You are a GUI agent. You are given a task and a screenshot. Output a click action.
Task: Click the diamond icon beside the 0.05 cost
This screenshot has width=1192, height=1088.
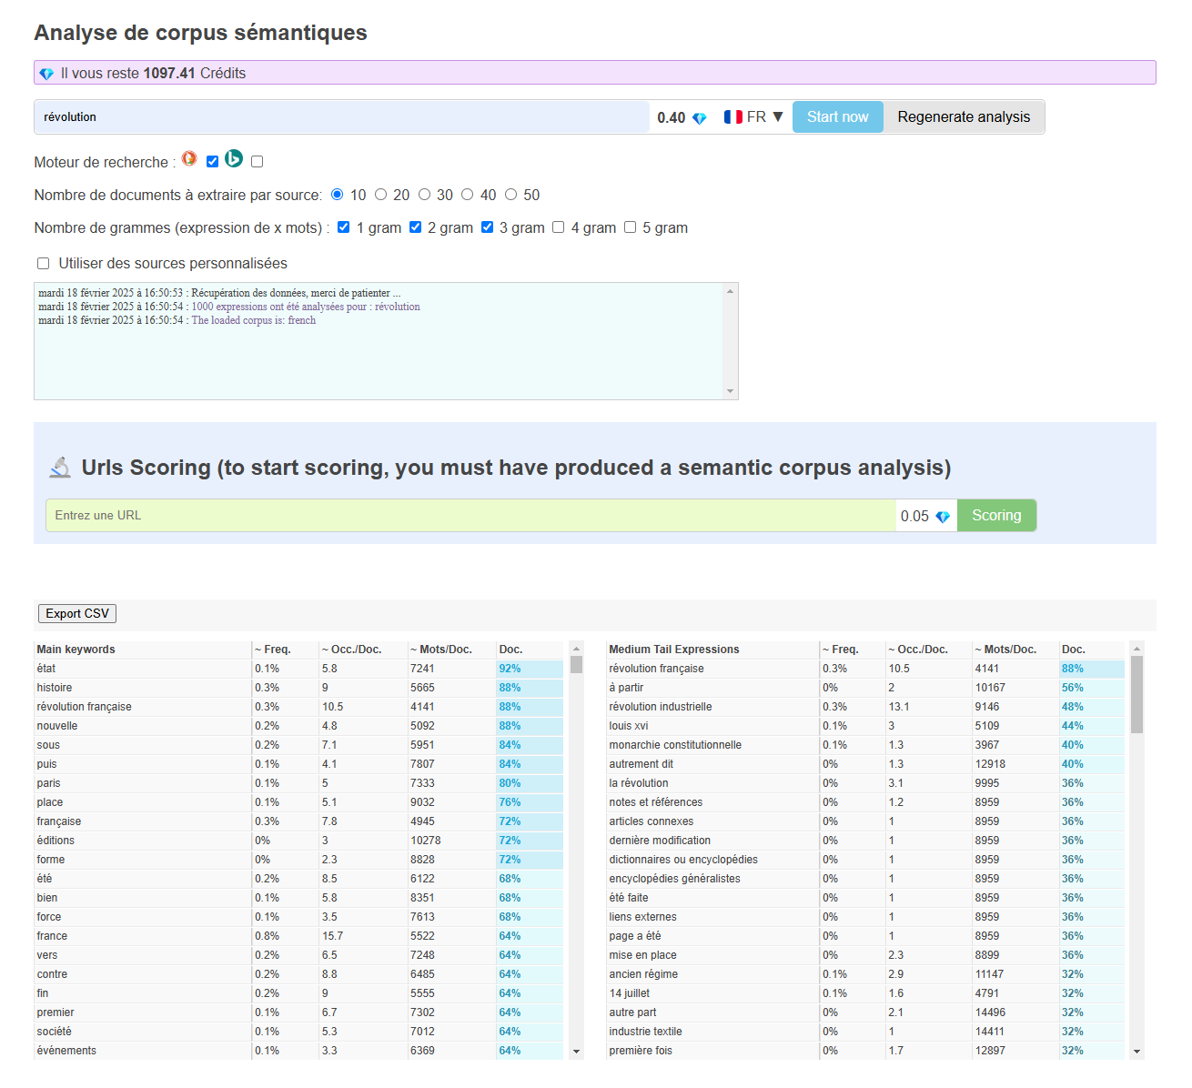click(943, 517)
